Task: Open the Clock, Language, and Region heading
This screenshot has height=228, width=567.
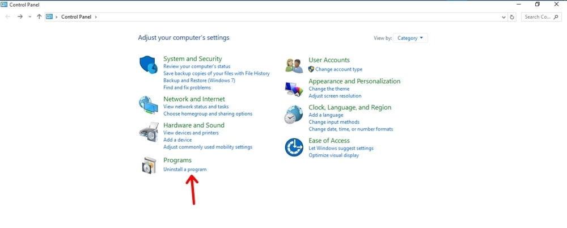Action: click(350, 107)
